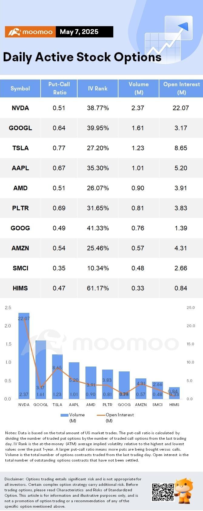Click the GOOGL symbol row
The height and width of the screenshot is (511, 203).
(x=101, y=128)
